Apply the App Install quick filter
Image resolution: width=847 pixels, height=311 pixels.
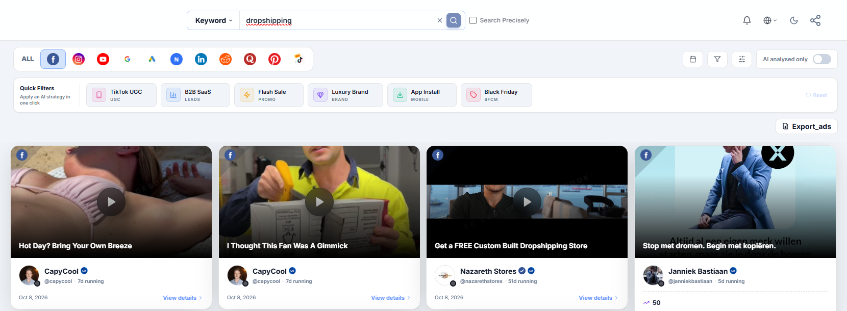coord(422,95)
